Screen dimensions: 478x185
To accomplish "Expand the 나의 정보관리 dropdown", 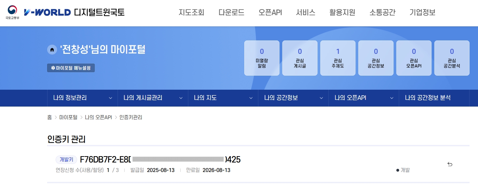I will 82,98.
